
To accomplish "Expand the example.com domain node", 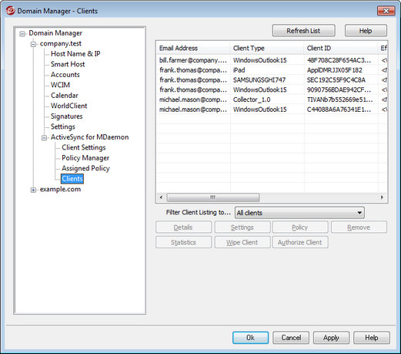I will (x=33, y=190).
